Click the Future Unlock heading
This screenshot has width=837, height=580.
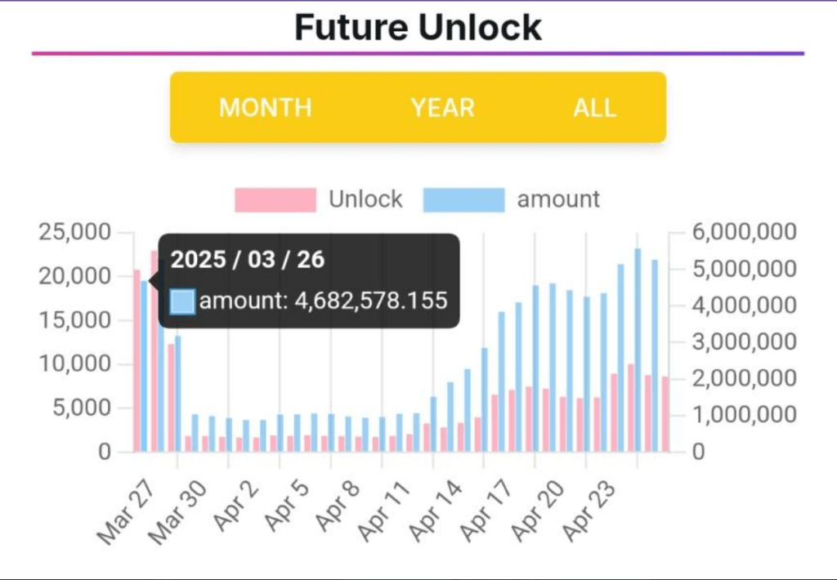418,28
